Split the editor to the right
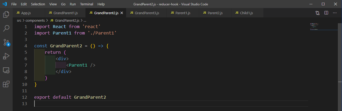 click(326, 13)
